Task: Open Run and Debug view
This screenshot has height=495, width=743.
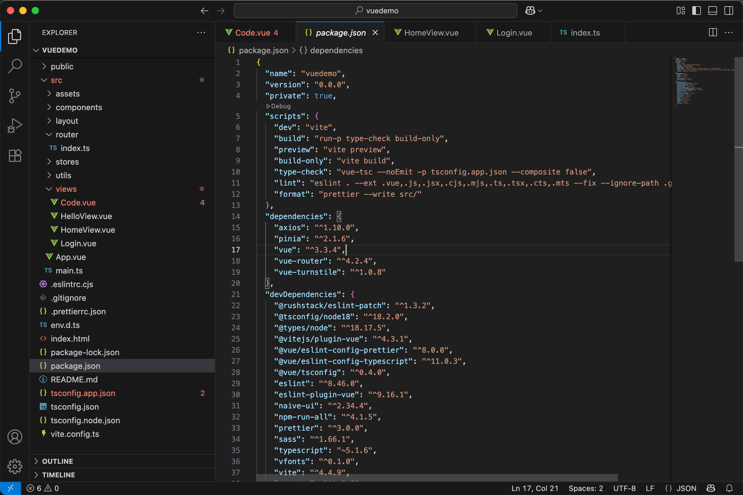Action: [x=15, y=126]
